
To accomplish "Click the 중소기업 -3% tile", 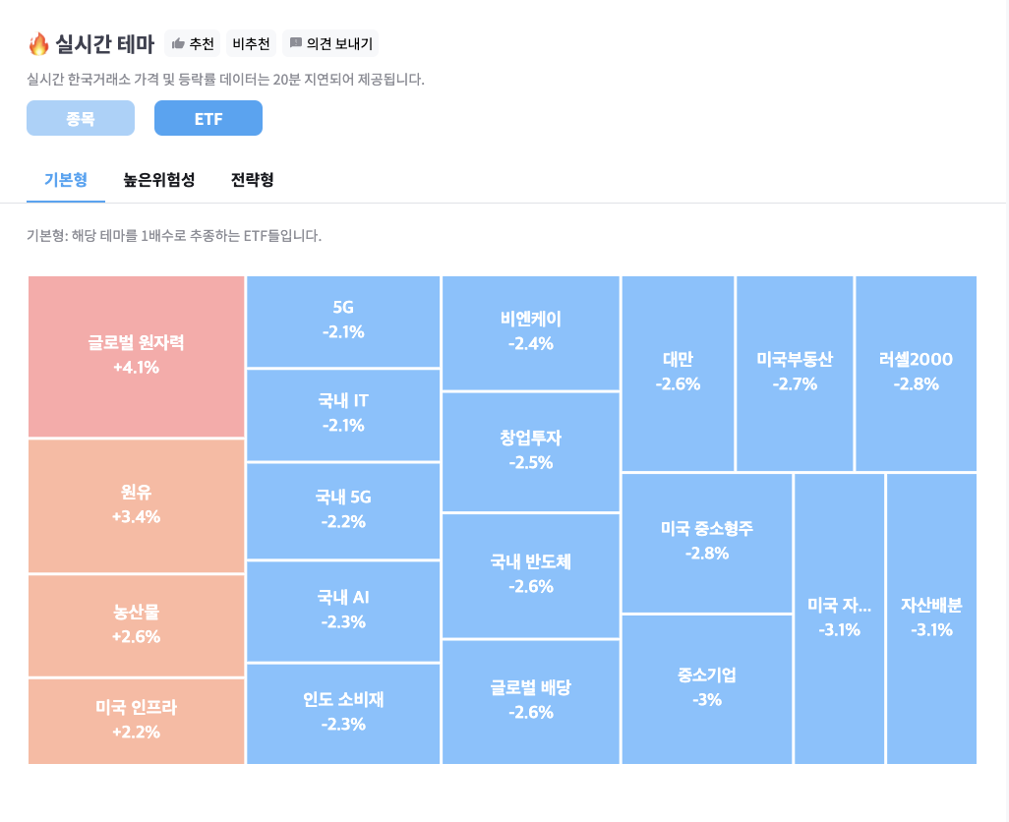I will click(707, 687).
